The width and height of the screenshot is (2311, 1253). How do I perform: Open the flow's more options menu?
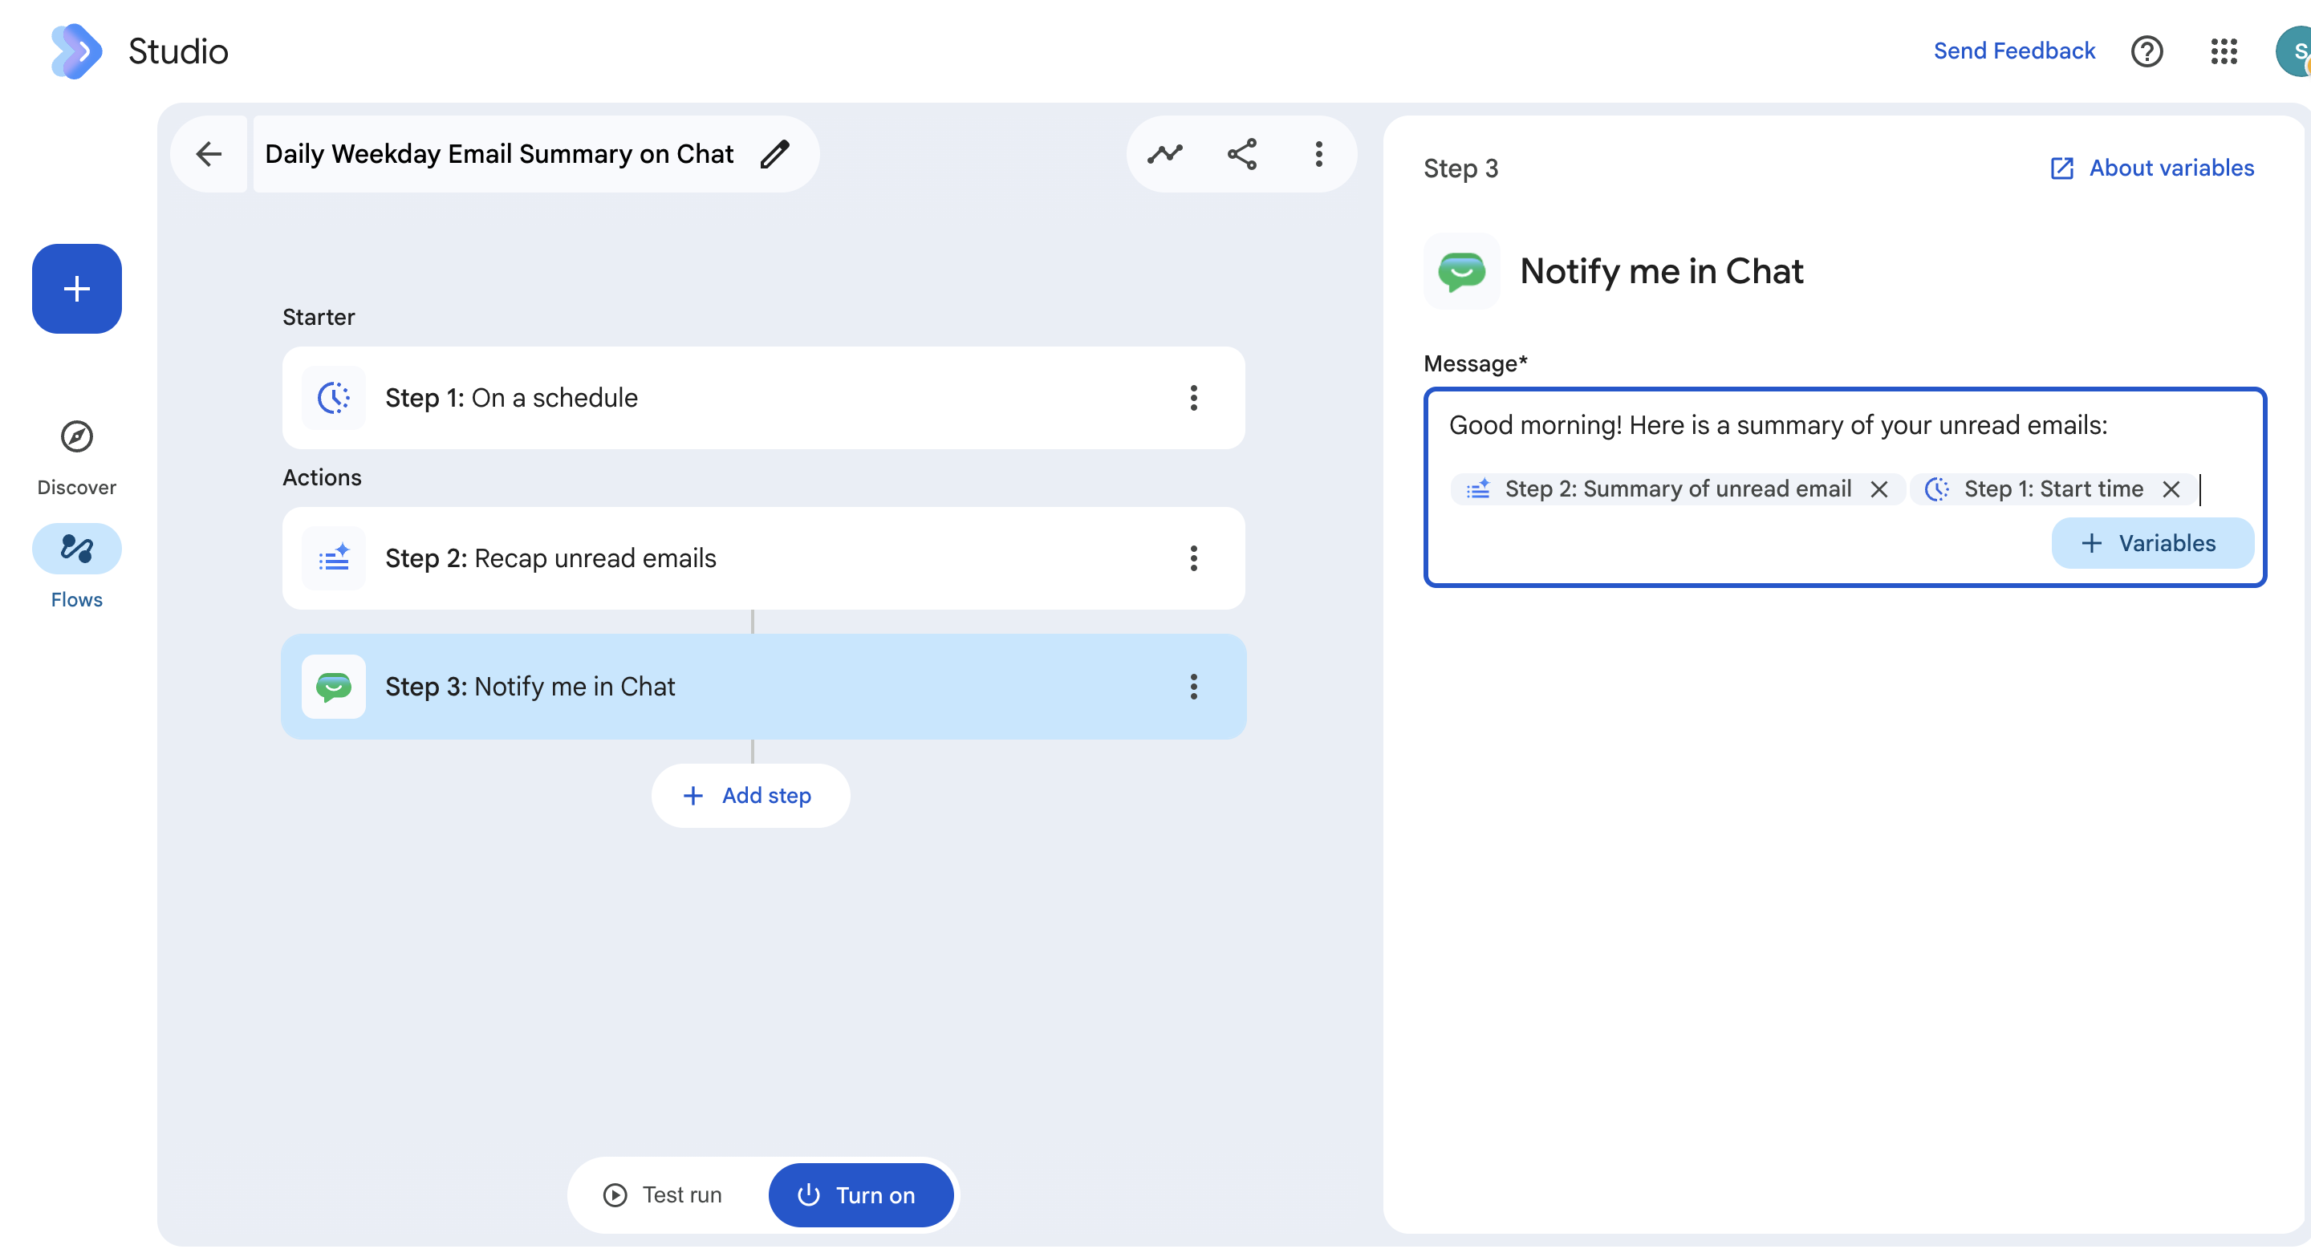pos(1318,153)
